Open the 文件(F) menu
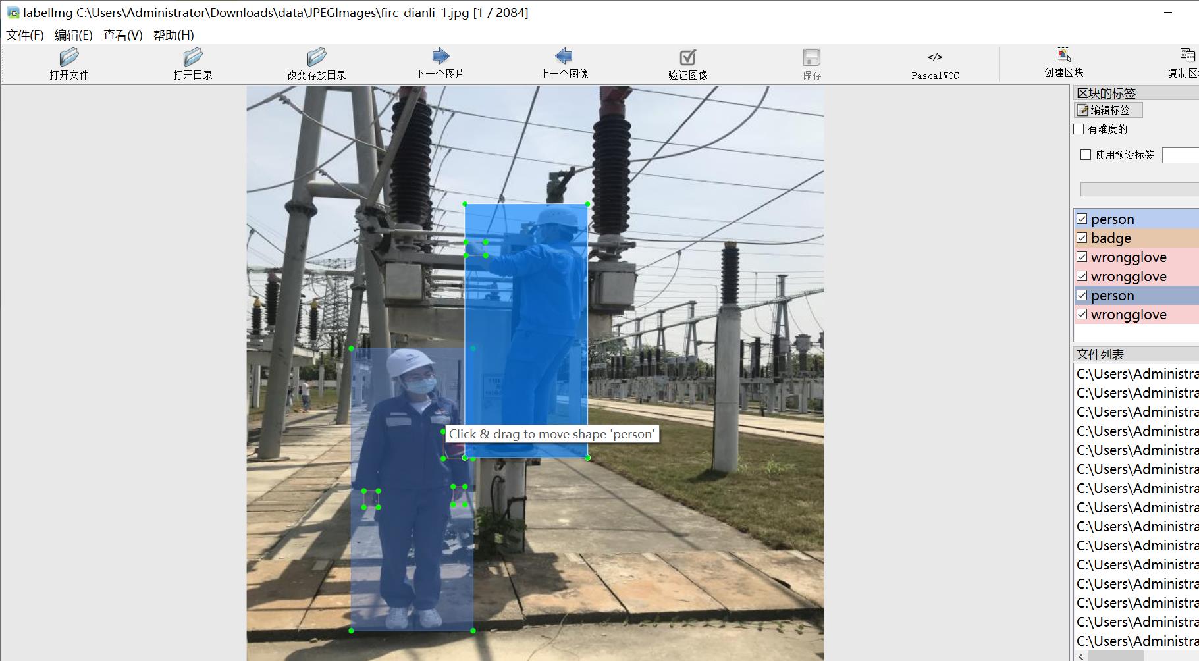The height and width of the screenshot is (661, 1199). [x=25, y=35]
